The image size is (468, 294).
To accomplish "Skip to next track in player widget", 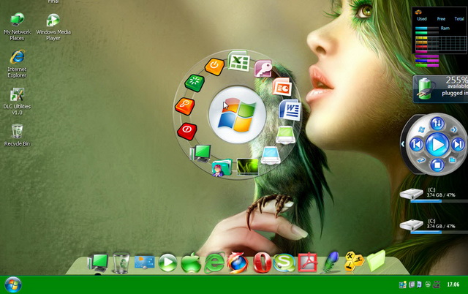I will [458, 145].
